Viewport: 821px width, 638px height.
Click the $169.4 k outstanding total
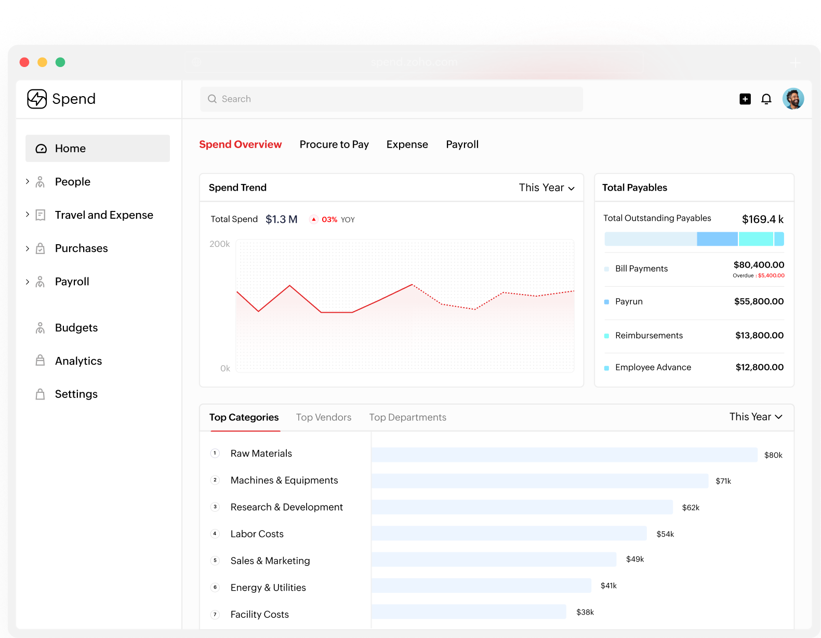(x=763, y=219)
